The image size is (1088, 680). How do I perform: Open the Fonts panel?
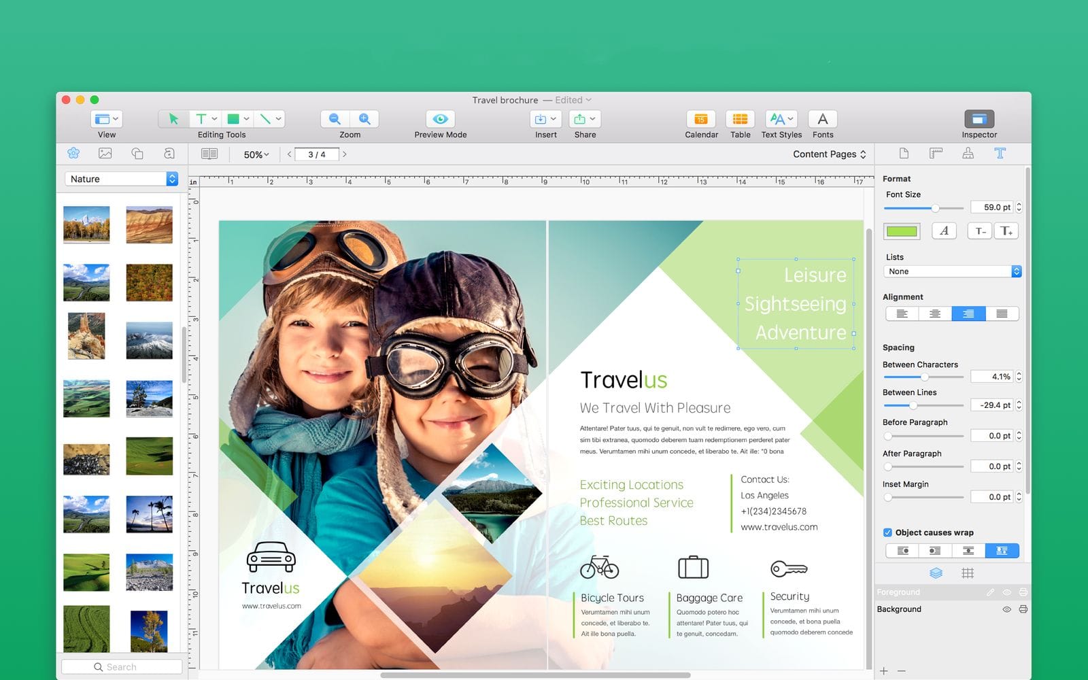[x=822, y=119]
